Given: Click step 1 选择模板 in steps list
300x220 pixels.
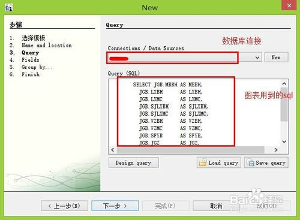Looking at the screenshot, I should 34,38.
